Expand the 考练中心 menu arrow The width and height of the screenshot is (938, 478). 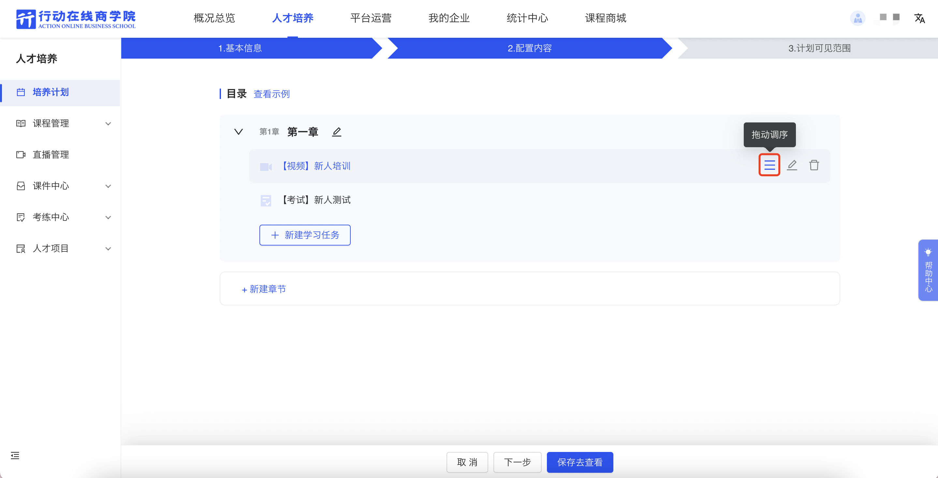click(x=108, y=218)
